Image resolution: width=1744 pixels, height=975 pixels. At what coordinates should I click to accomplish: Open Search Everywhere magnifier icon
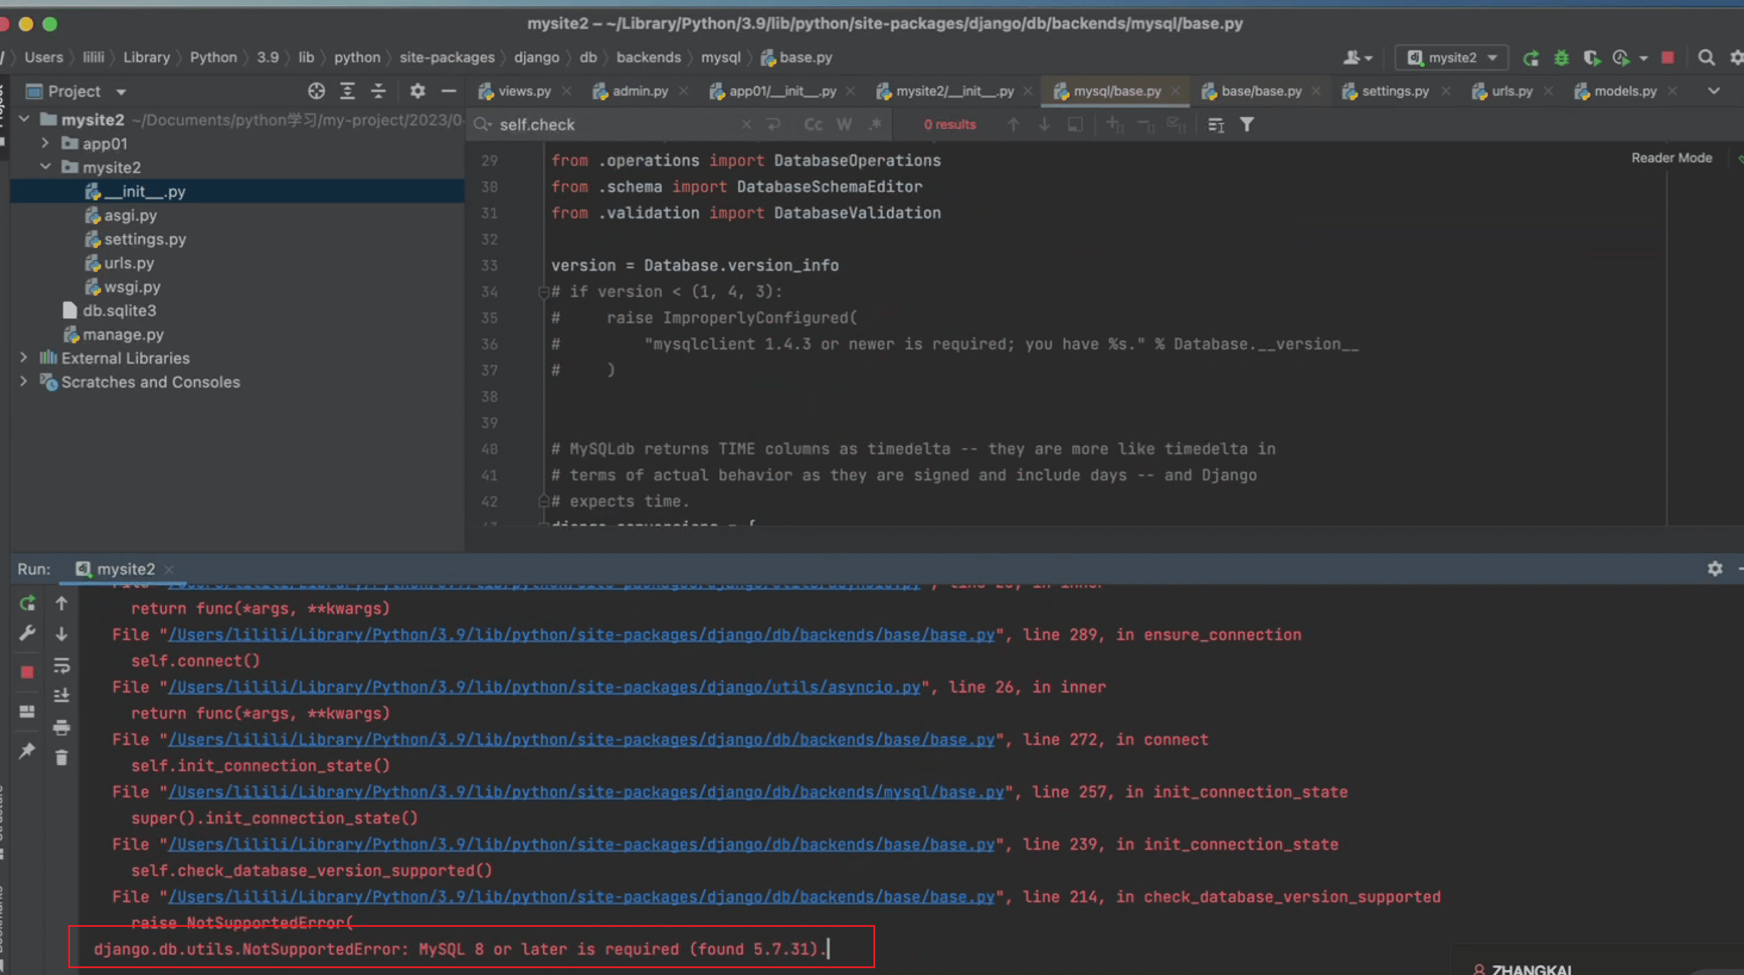(1706, 58)
